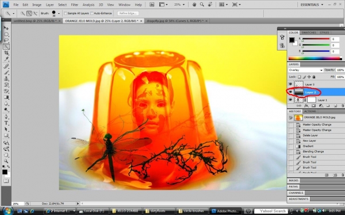345x215 pixels.
Task: Select the Eyedropper tool
Action: pyautogui.click(x=6, y=59)
